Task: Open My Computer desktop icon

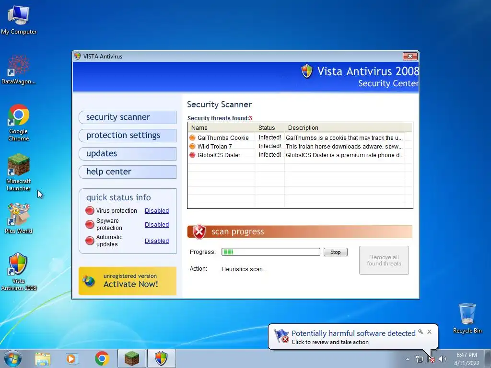Action: (19, 20)
